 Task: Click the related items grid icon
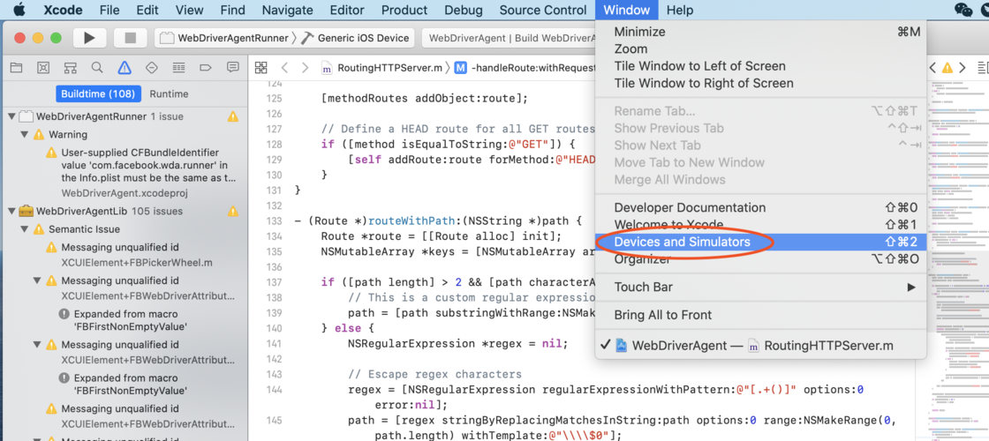pyautogui.click(x=261, y=67)
